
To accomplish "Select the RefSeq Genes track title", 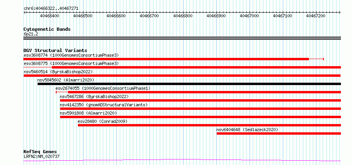I will point(40,152).
